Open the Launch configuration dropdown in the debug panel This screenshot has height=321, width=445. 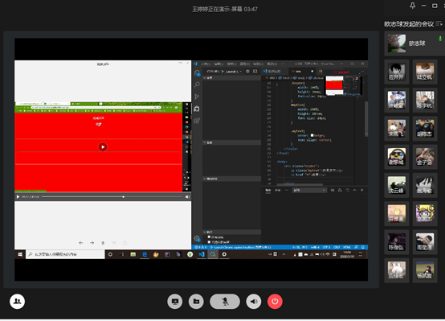(232, 72)
